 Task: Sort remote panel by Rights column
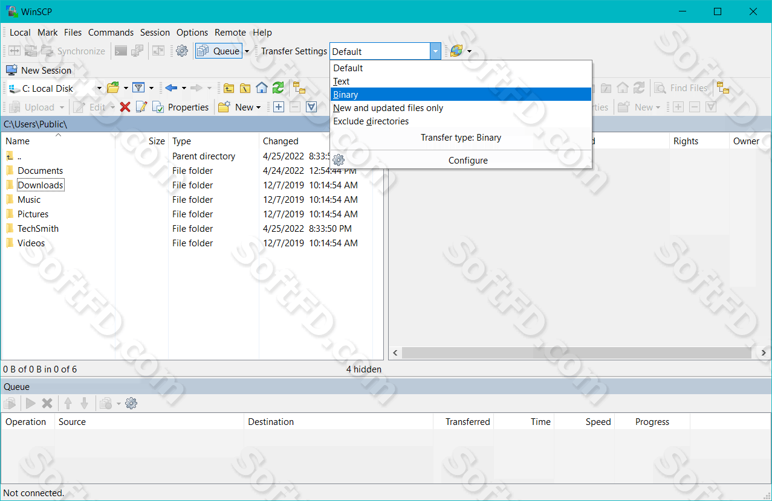pos(699,141)
